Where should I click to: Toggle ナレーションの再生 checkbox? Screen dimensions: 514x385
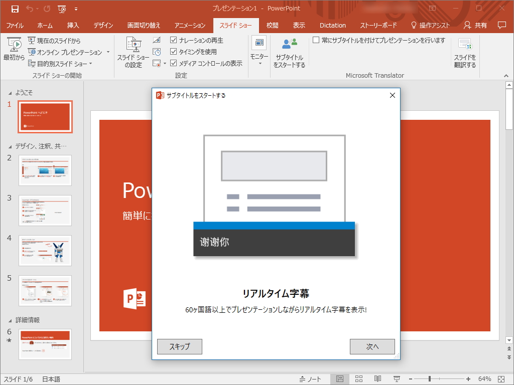(173, 40)
